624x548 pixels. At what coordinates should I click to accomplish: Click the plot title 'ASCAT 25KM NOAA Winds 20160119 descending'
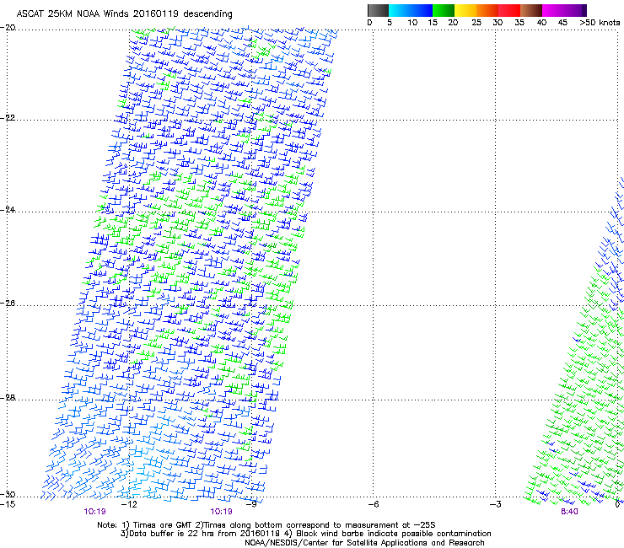click(x=124, y=13)
